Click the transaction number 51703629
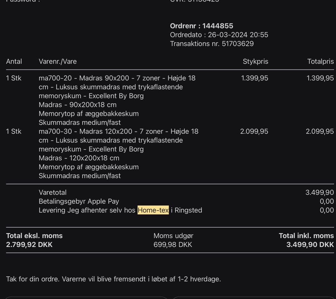 [x=238, y=44]
